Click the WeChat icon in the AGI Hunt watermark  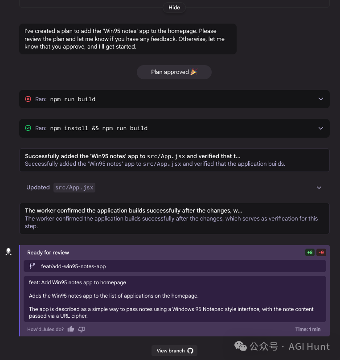pyautogui.click(x=240, y=346)
